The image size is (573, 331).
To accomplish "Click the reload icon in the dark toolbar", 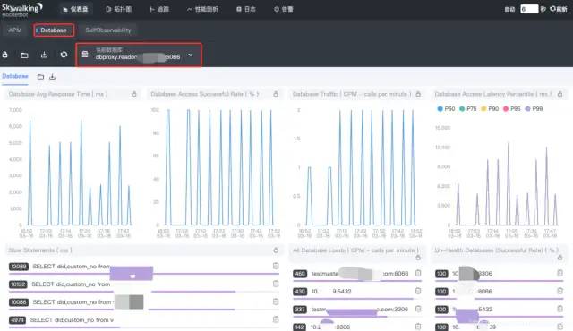I will coord(64,55).
